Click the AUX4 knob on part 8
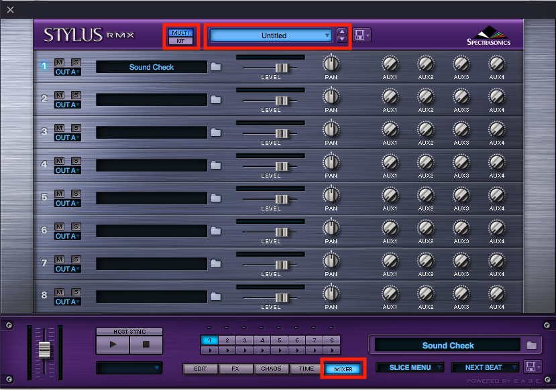Image resolution: width=556 pixels, height=390 pixels. (x=497, y=294)
